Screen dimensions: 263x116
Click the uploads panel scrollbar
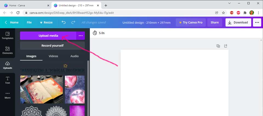(x=88, y=88)
